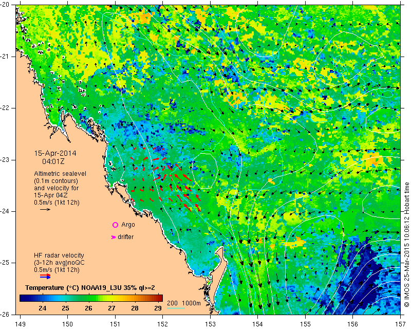Click the 'Altimetric sealevel' text

pos(60,174)
